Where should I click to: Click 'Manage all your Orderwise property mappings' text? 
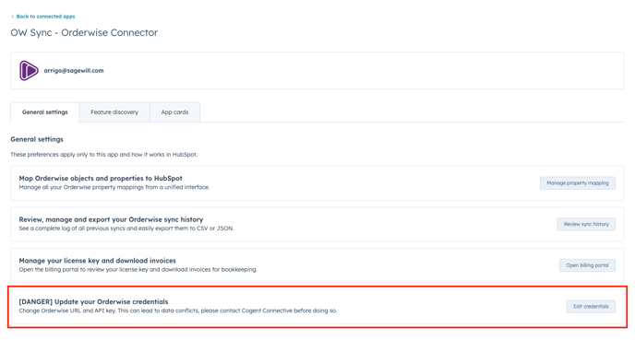tap(114, 187)
